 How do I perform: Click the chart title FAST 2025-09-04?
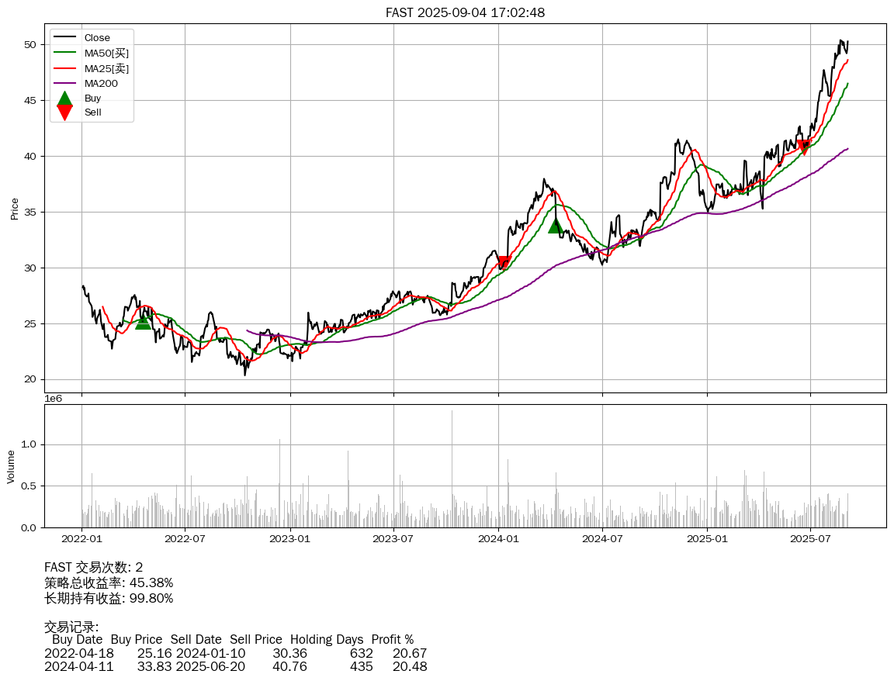point(465,12)
